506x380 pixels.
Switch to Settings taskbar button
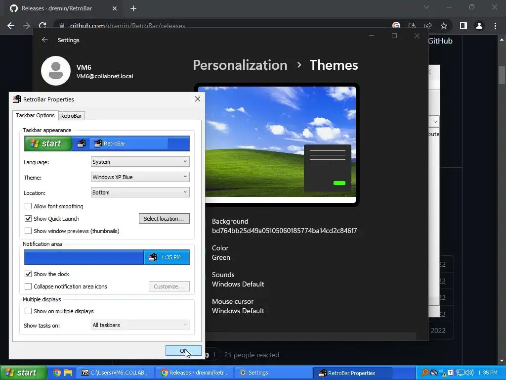point(273,373)
